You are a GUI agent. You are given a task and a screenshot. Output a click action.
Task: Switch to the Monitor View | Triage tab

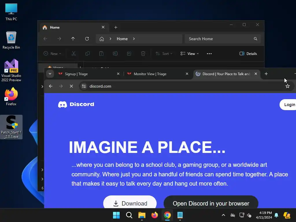coord(158,74)
